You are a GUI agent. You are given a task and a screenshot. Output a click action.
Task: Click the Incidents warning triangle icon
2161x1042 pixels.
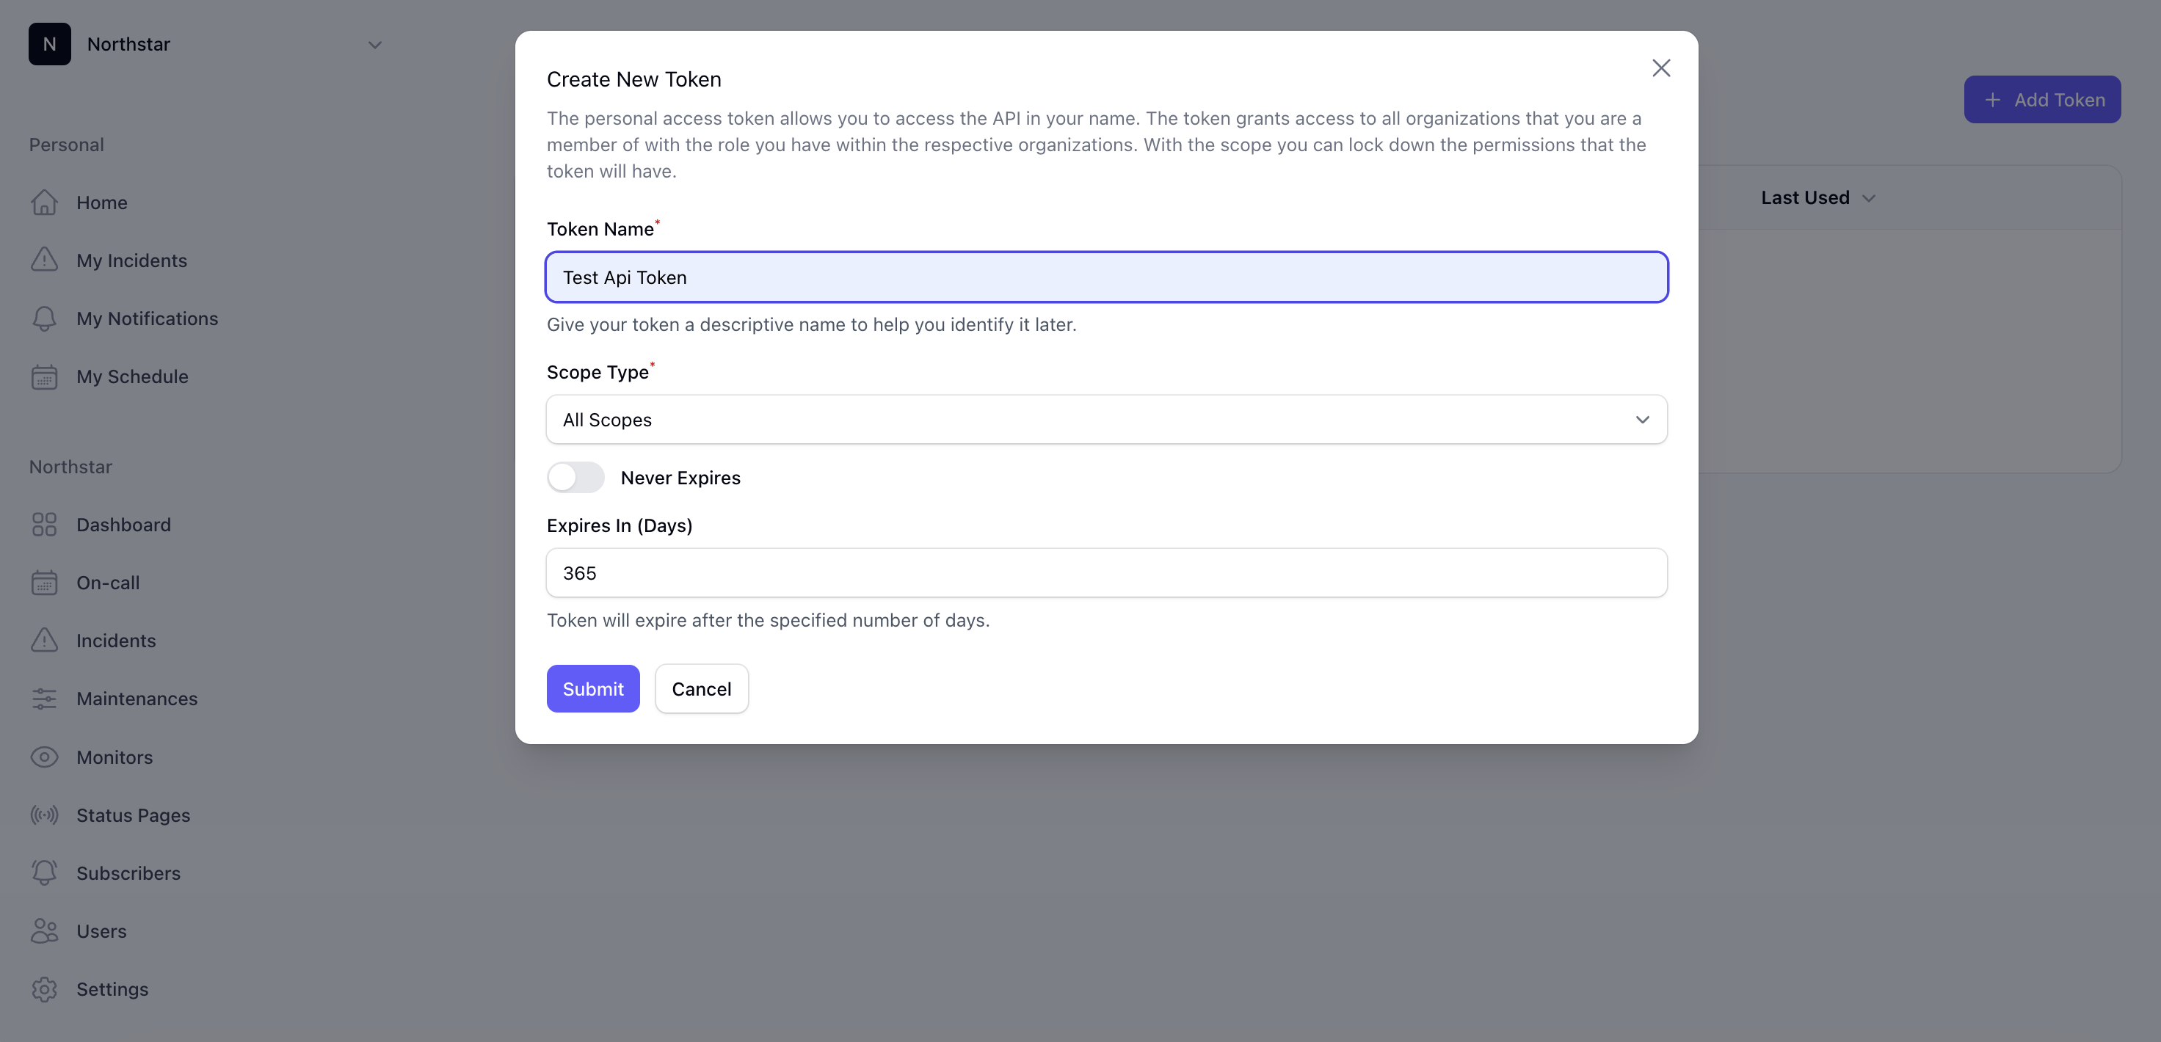45,640
